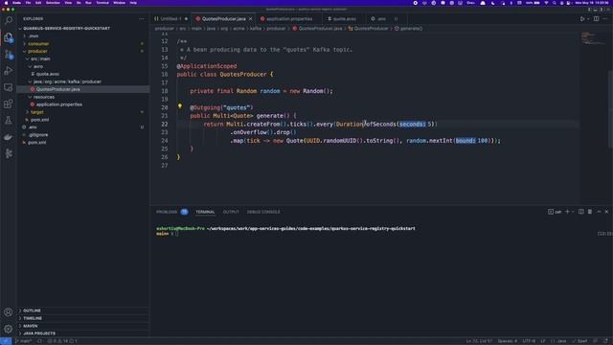Screen dimensions: 613x345
Task: Click the lightbulb code action on line 20
Action: (x=180, y=106)
